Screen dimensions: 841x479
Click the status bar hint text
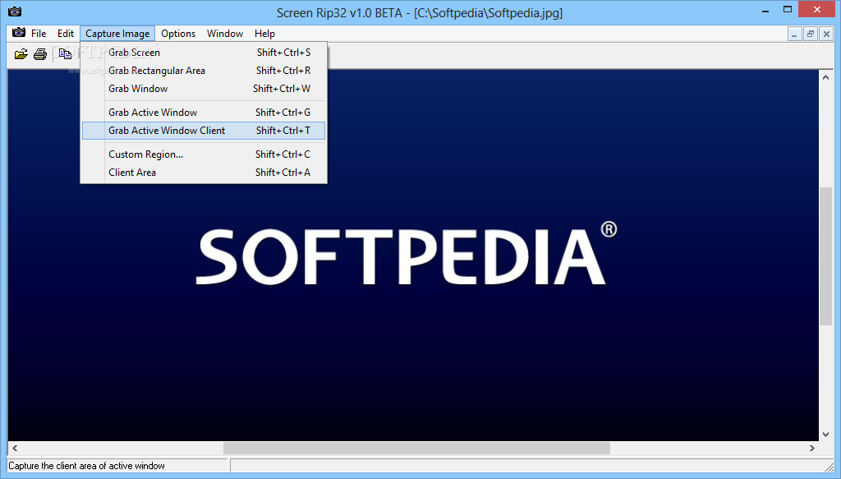click(x=86, y=466)
